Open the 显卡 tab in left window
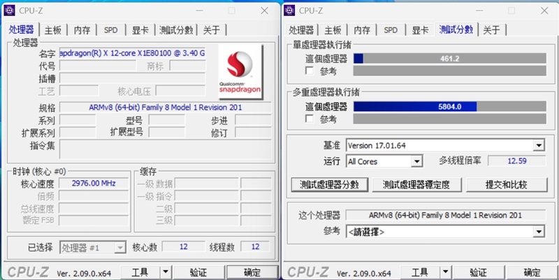 [x=140, y=30]
